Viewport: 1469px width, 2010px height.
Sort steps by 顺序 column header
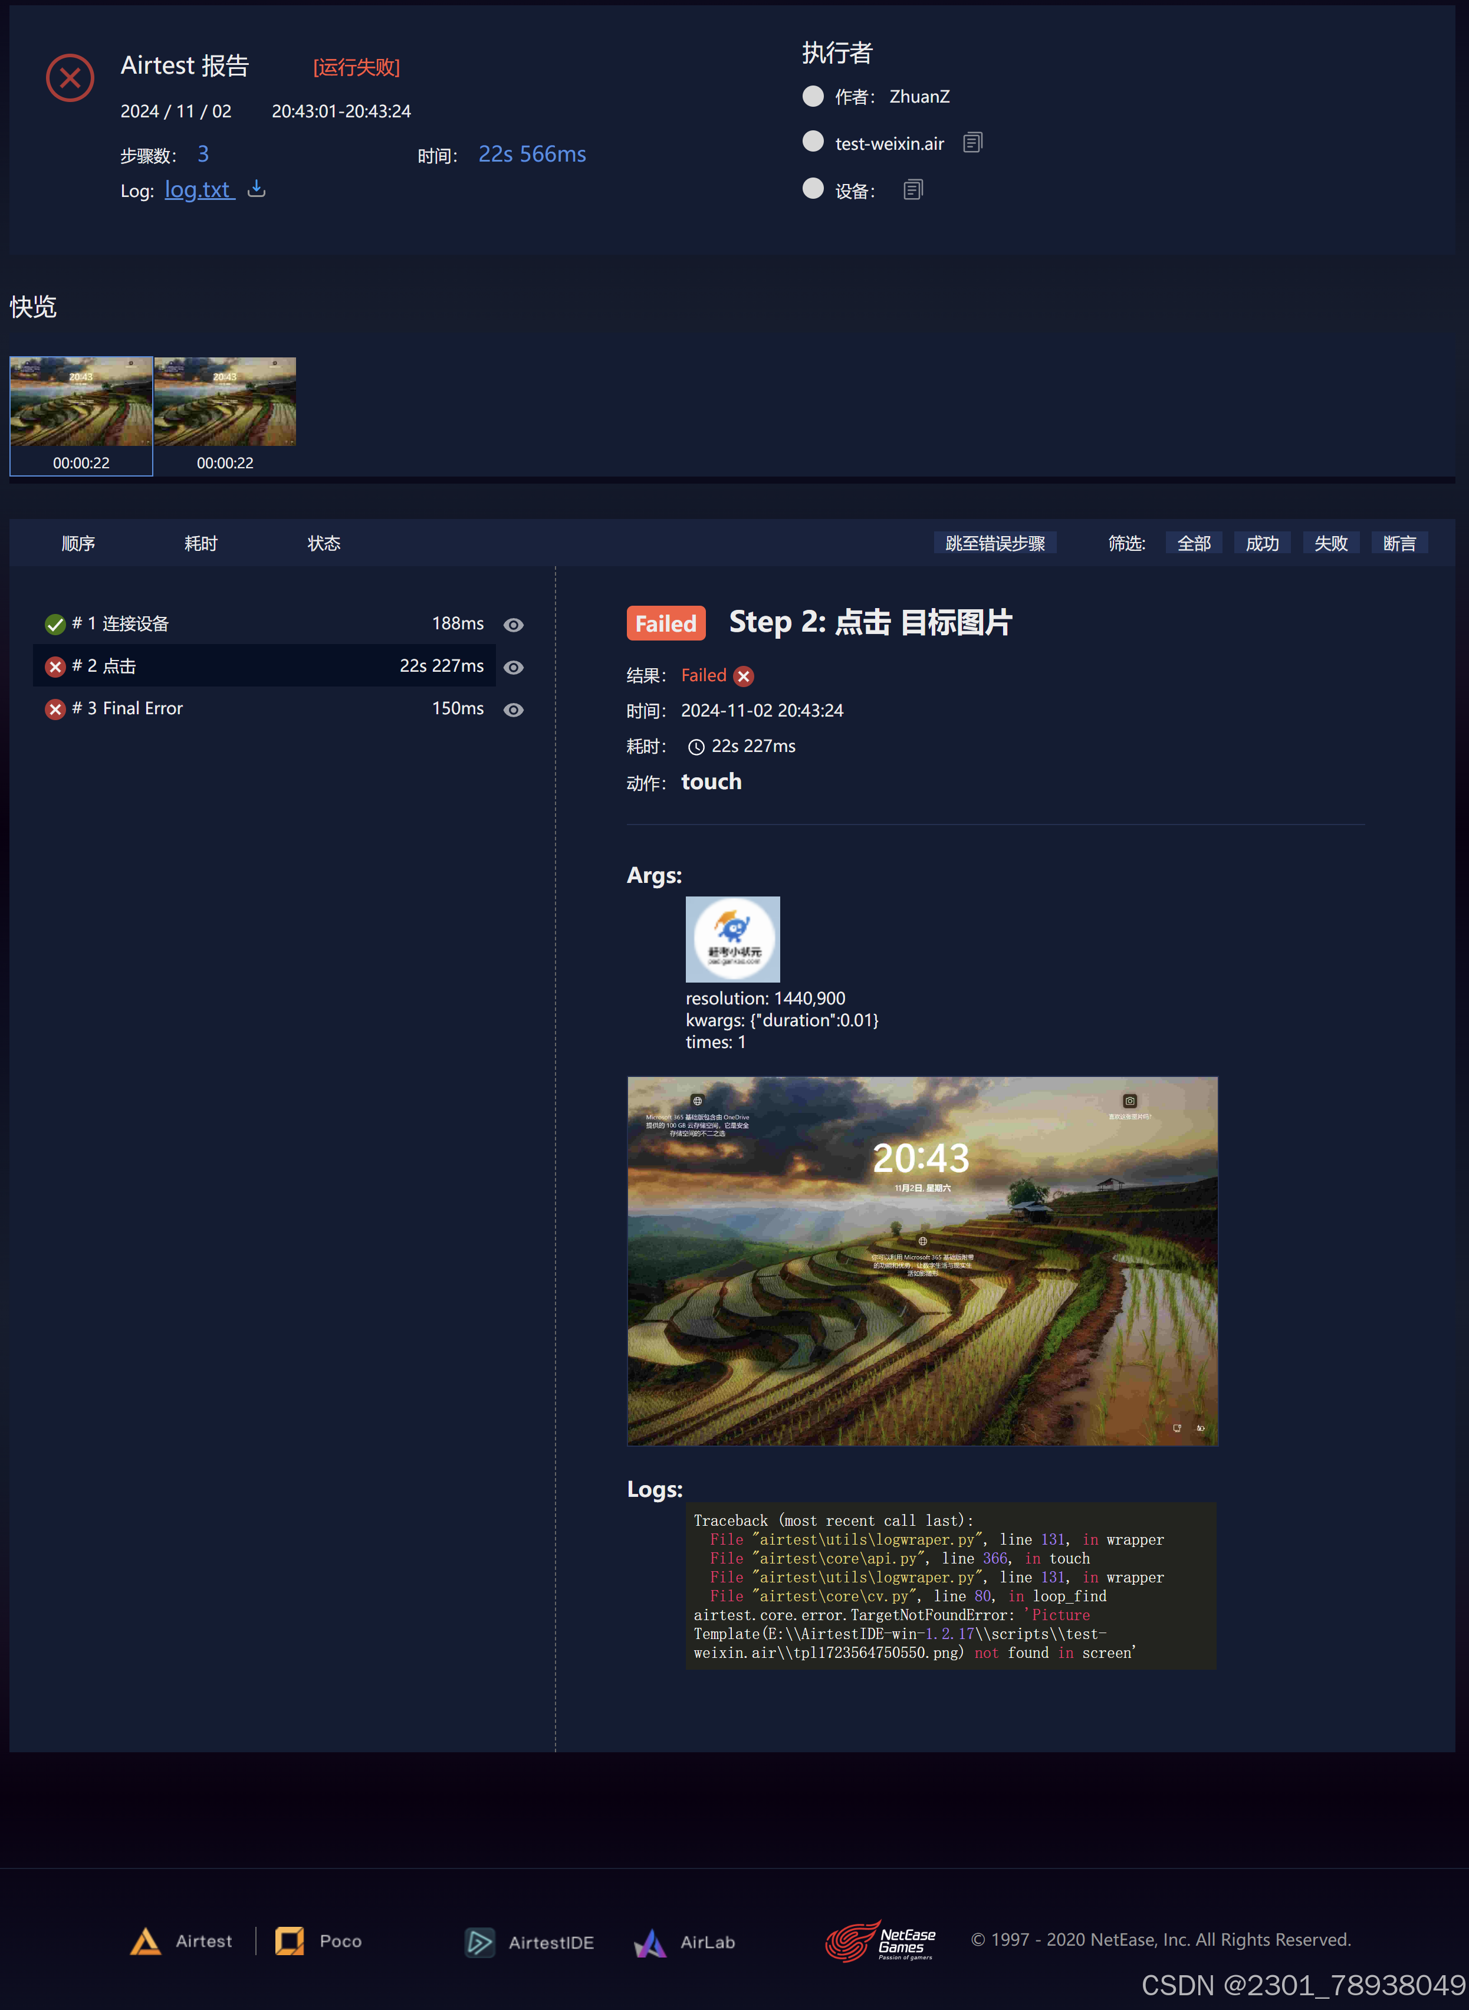pos(78,543)
